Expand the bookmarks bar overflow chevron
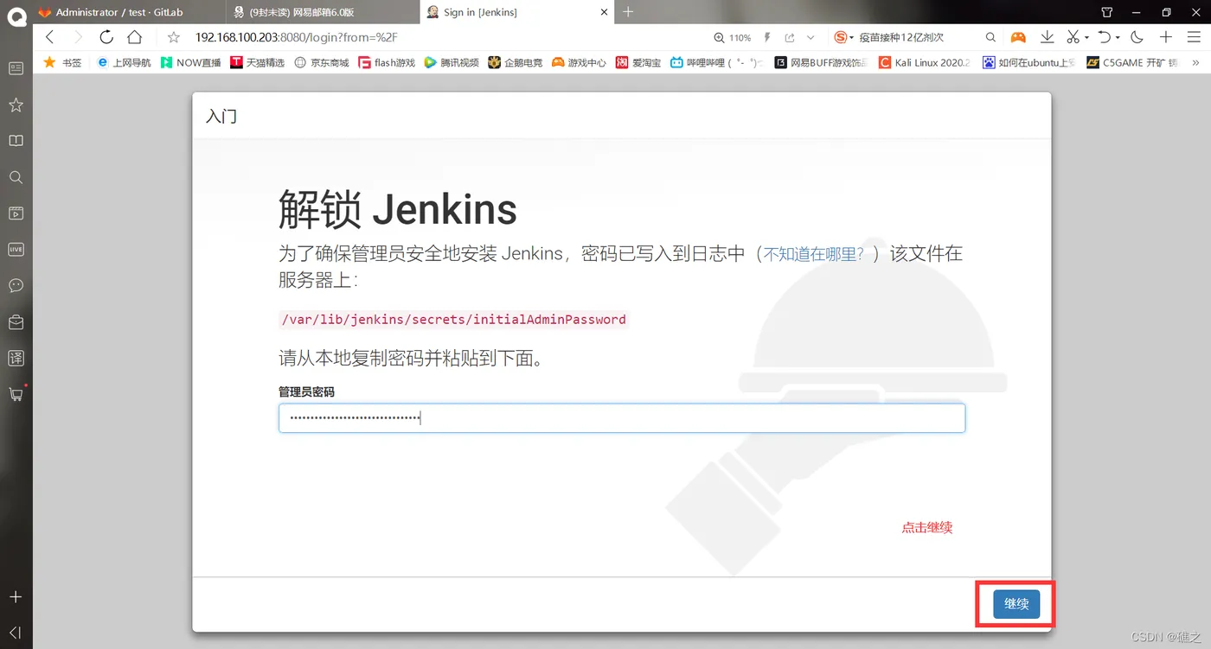 (1195, 62)
